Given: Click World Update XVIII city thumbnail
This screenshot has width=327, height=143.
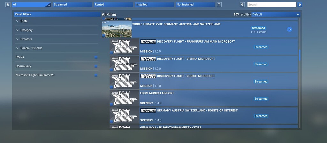Looking at the screenshot, I should click(117, 29).
